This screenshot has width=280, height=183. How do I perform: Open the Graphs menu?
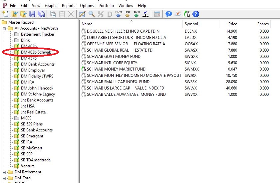(x=51, y=6)
